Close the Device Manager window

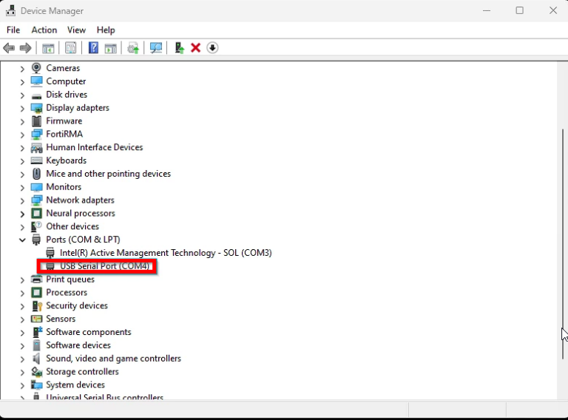[552, 10]
